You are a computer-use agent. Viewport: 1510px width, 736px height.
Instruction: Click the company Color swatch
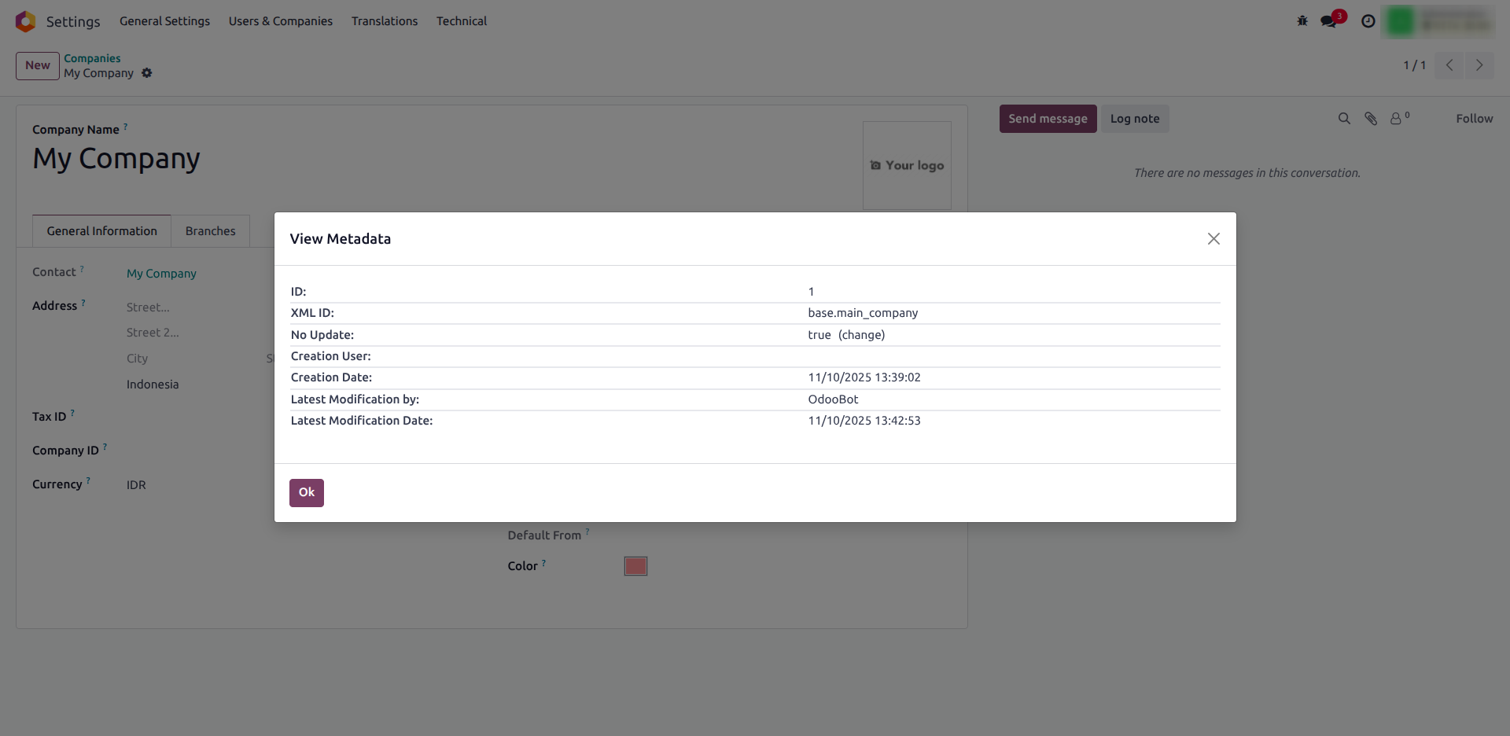635,566
